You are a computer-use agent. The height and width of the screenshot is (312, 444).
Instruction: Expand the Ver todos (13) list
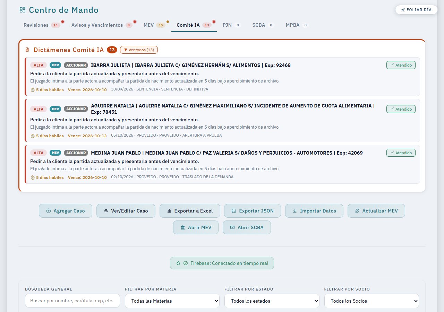pos(139,50)
